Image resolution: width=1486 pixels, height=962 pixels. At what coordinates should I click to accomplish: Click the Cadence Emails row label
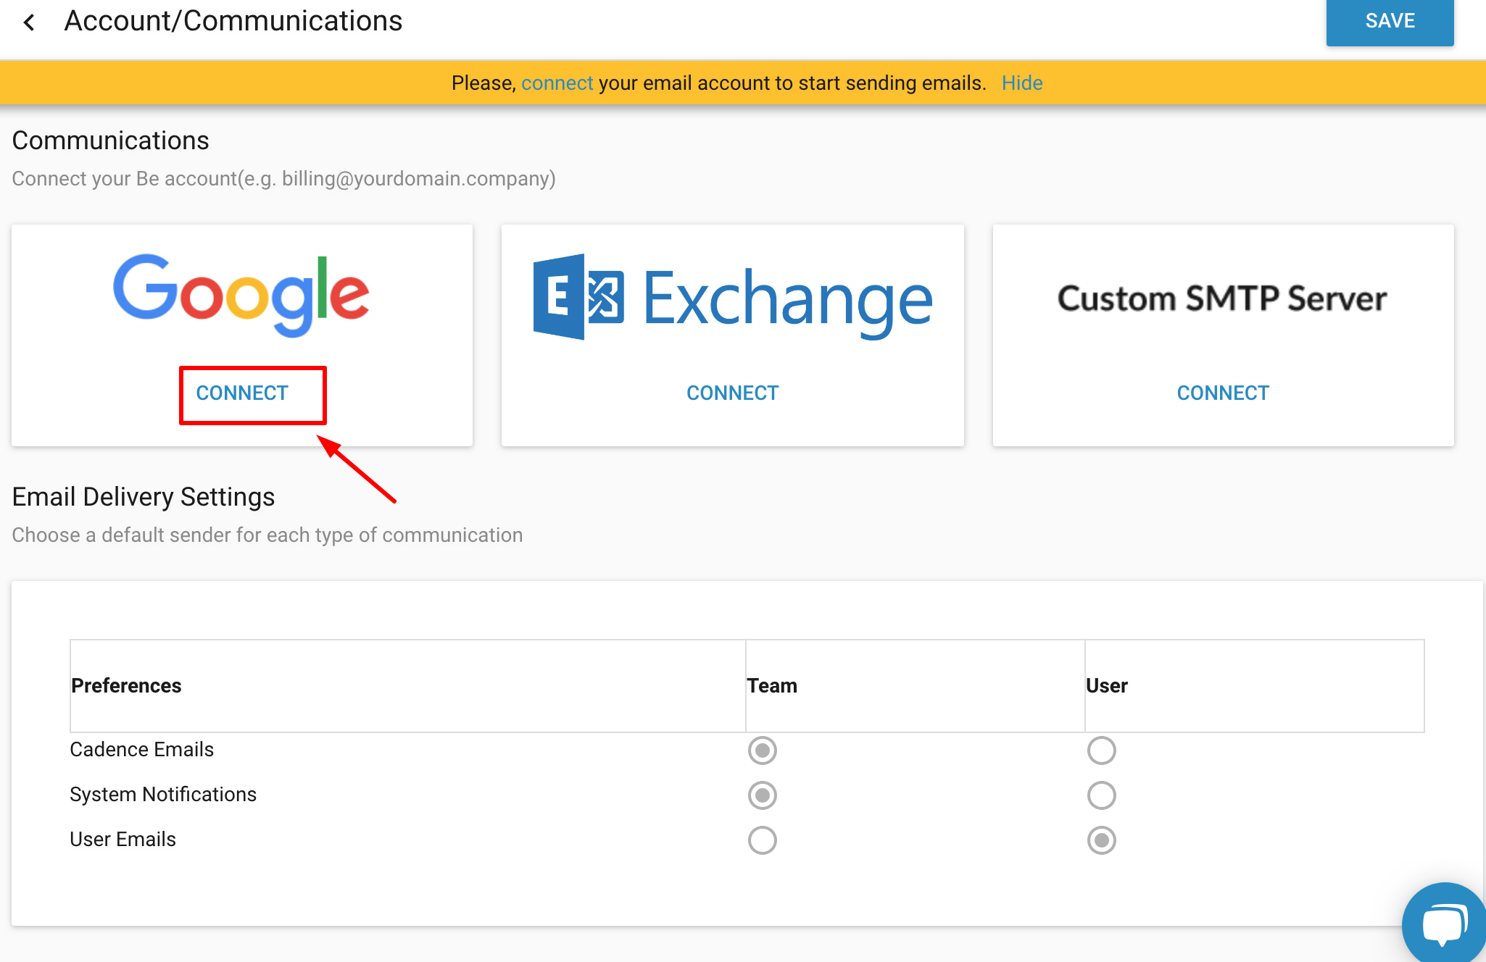coord(141,750)
